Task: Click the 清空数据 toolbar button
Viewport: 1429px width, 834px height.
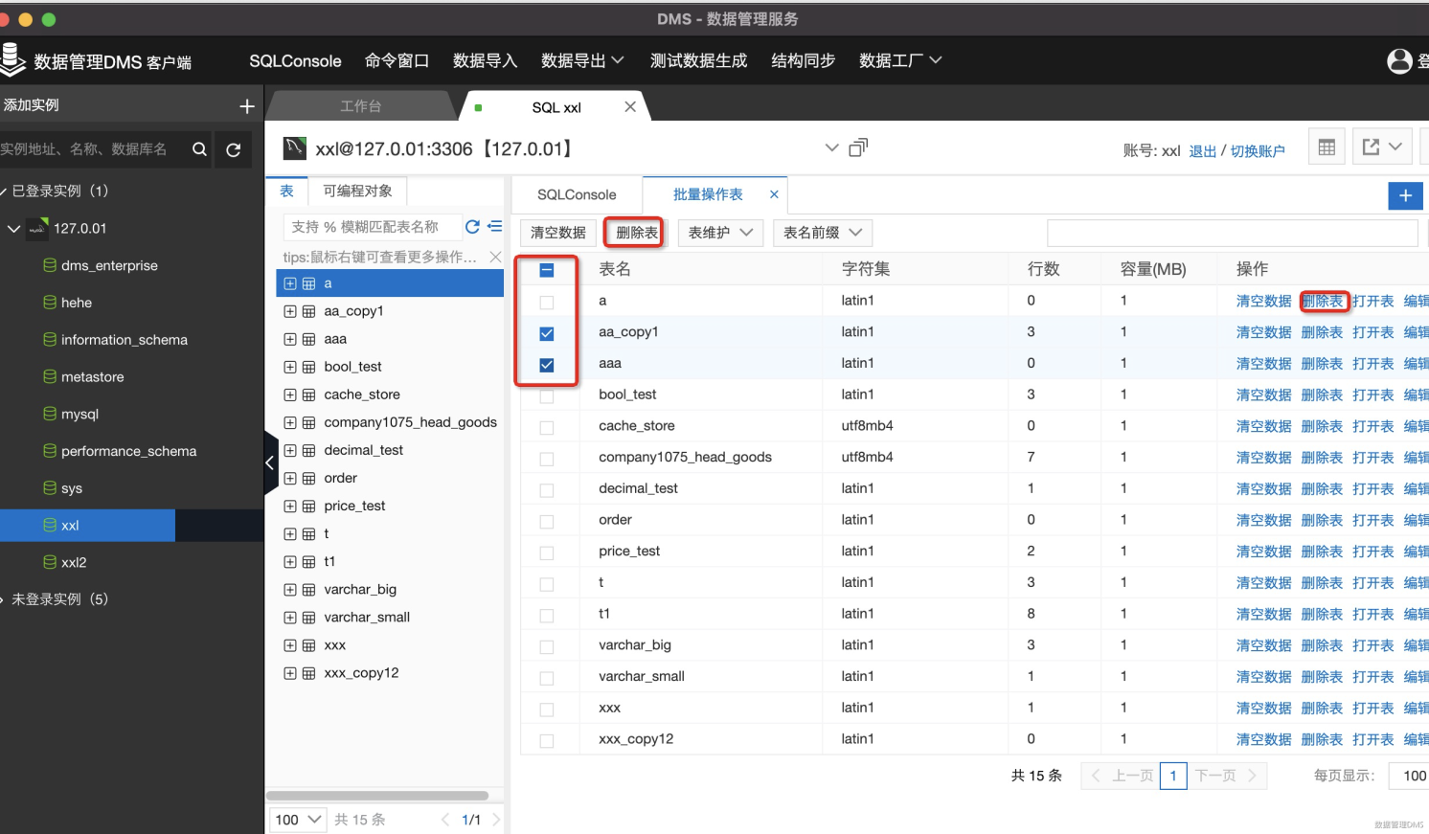Action: [x=558, y=233]
